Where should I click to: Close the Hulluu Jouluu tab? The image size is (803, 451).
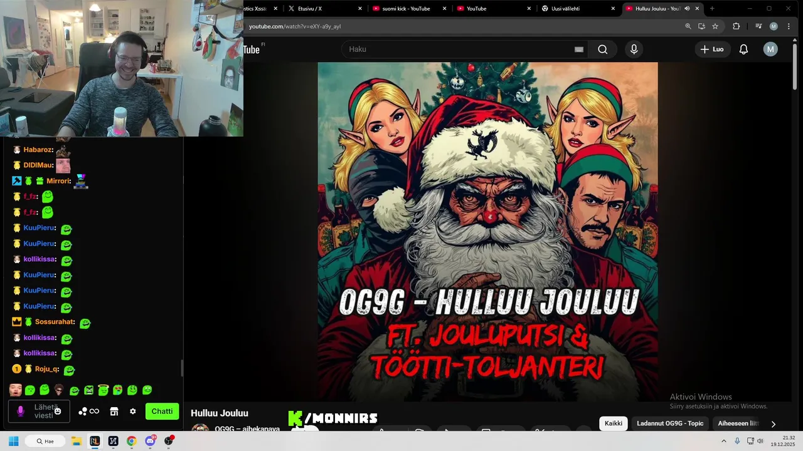[697, 9]
